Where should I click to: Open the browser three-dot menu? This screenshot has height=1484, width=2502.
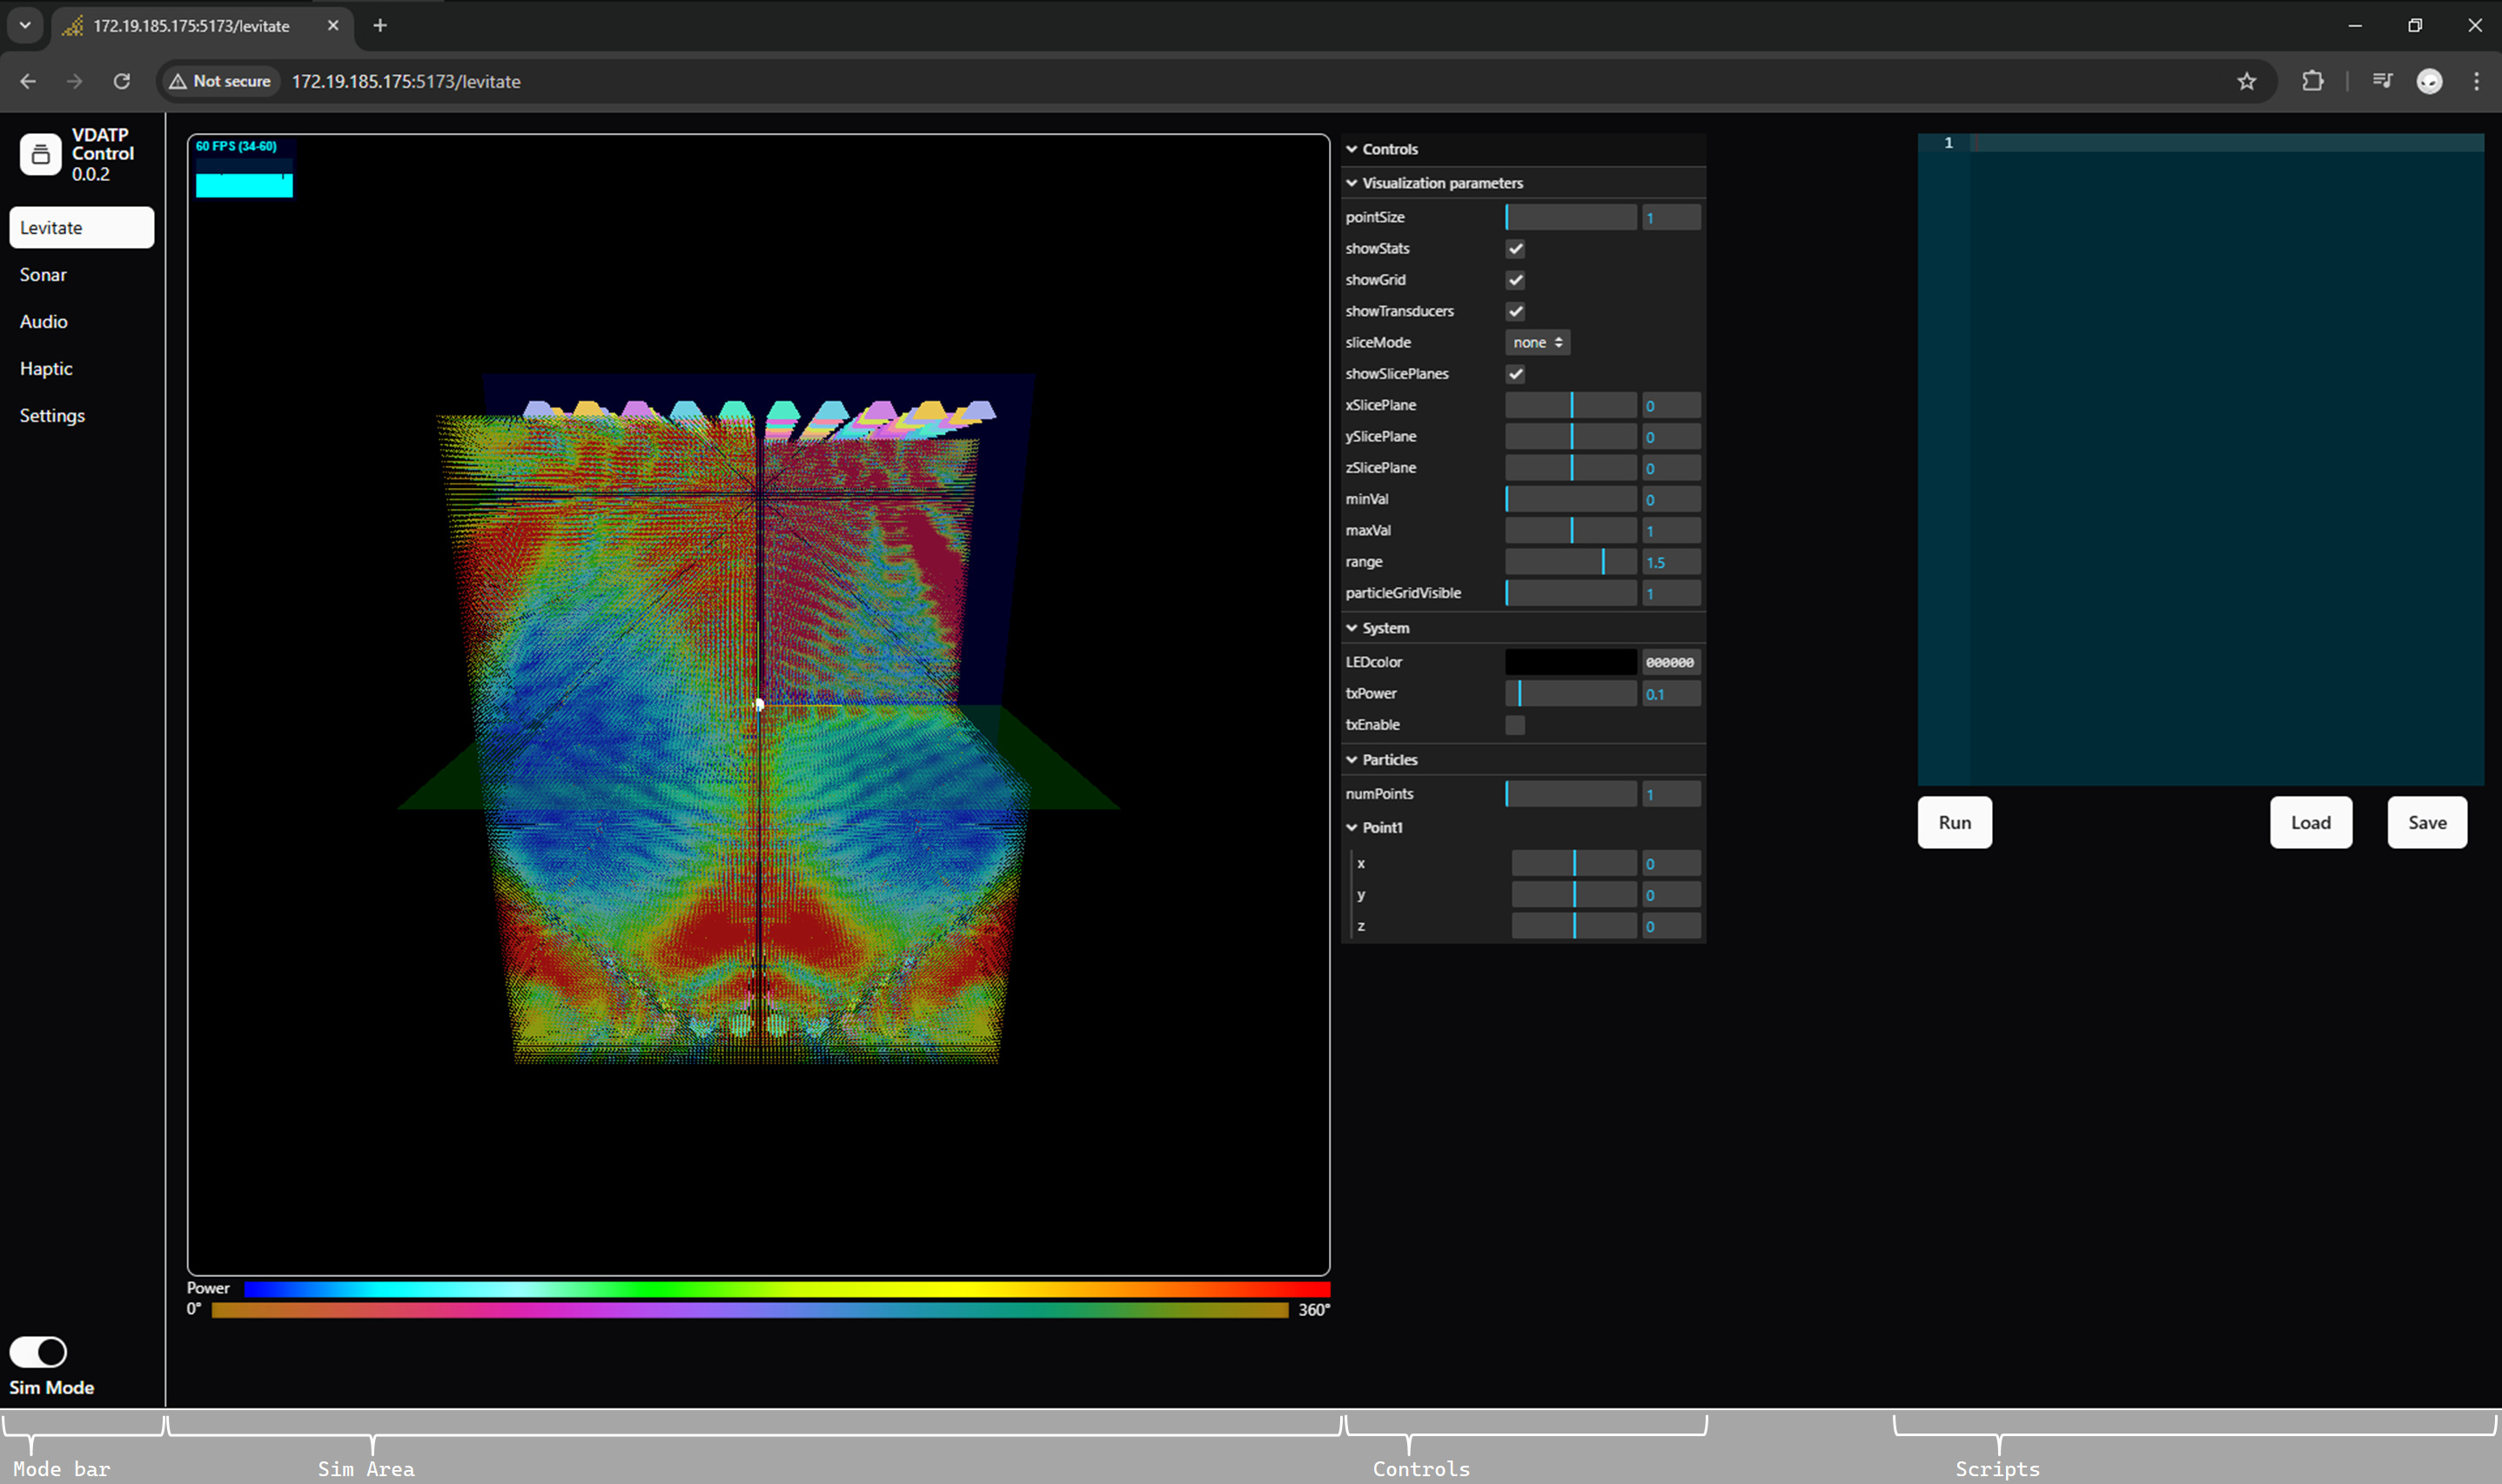[2476, 81]
